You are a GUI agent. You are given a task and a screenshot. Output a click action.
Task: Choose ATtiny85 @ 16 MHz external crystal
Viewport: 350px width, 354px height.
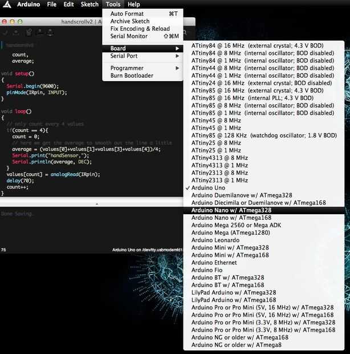(264, 90)
